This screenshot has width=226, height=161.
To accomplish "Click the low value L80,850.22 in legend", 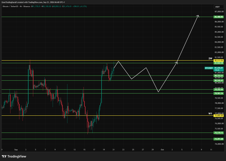I will click(56, 7).
